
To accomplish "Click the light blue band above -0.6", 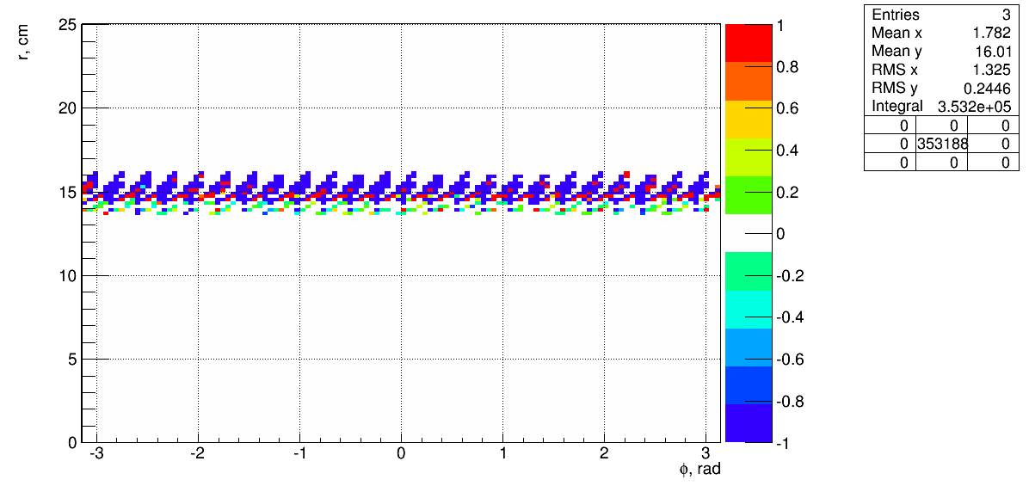I will [749, 347].
